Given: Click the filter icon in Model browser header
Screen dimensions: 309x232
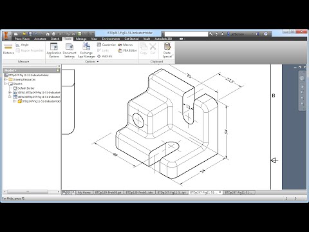Looking at the screenshot, I should point(58,70).
